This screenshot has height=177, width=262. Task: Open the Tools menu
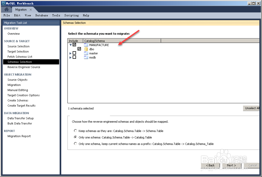pos(56,15)
